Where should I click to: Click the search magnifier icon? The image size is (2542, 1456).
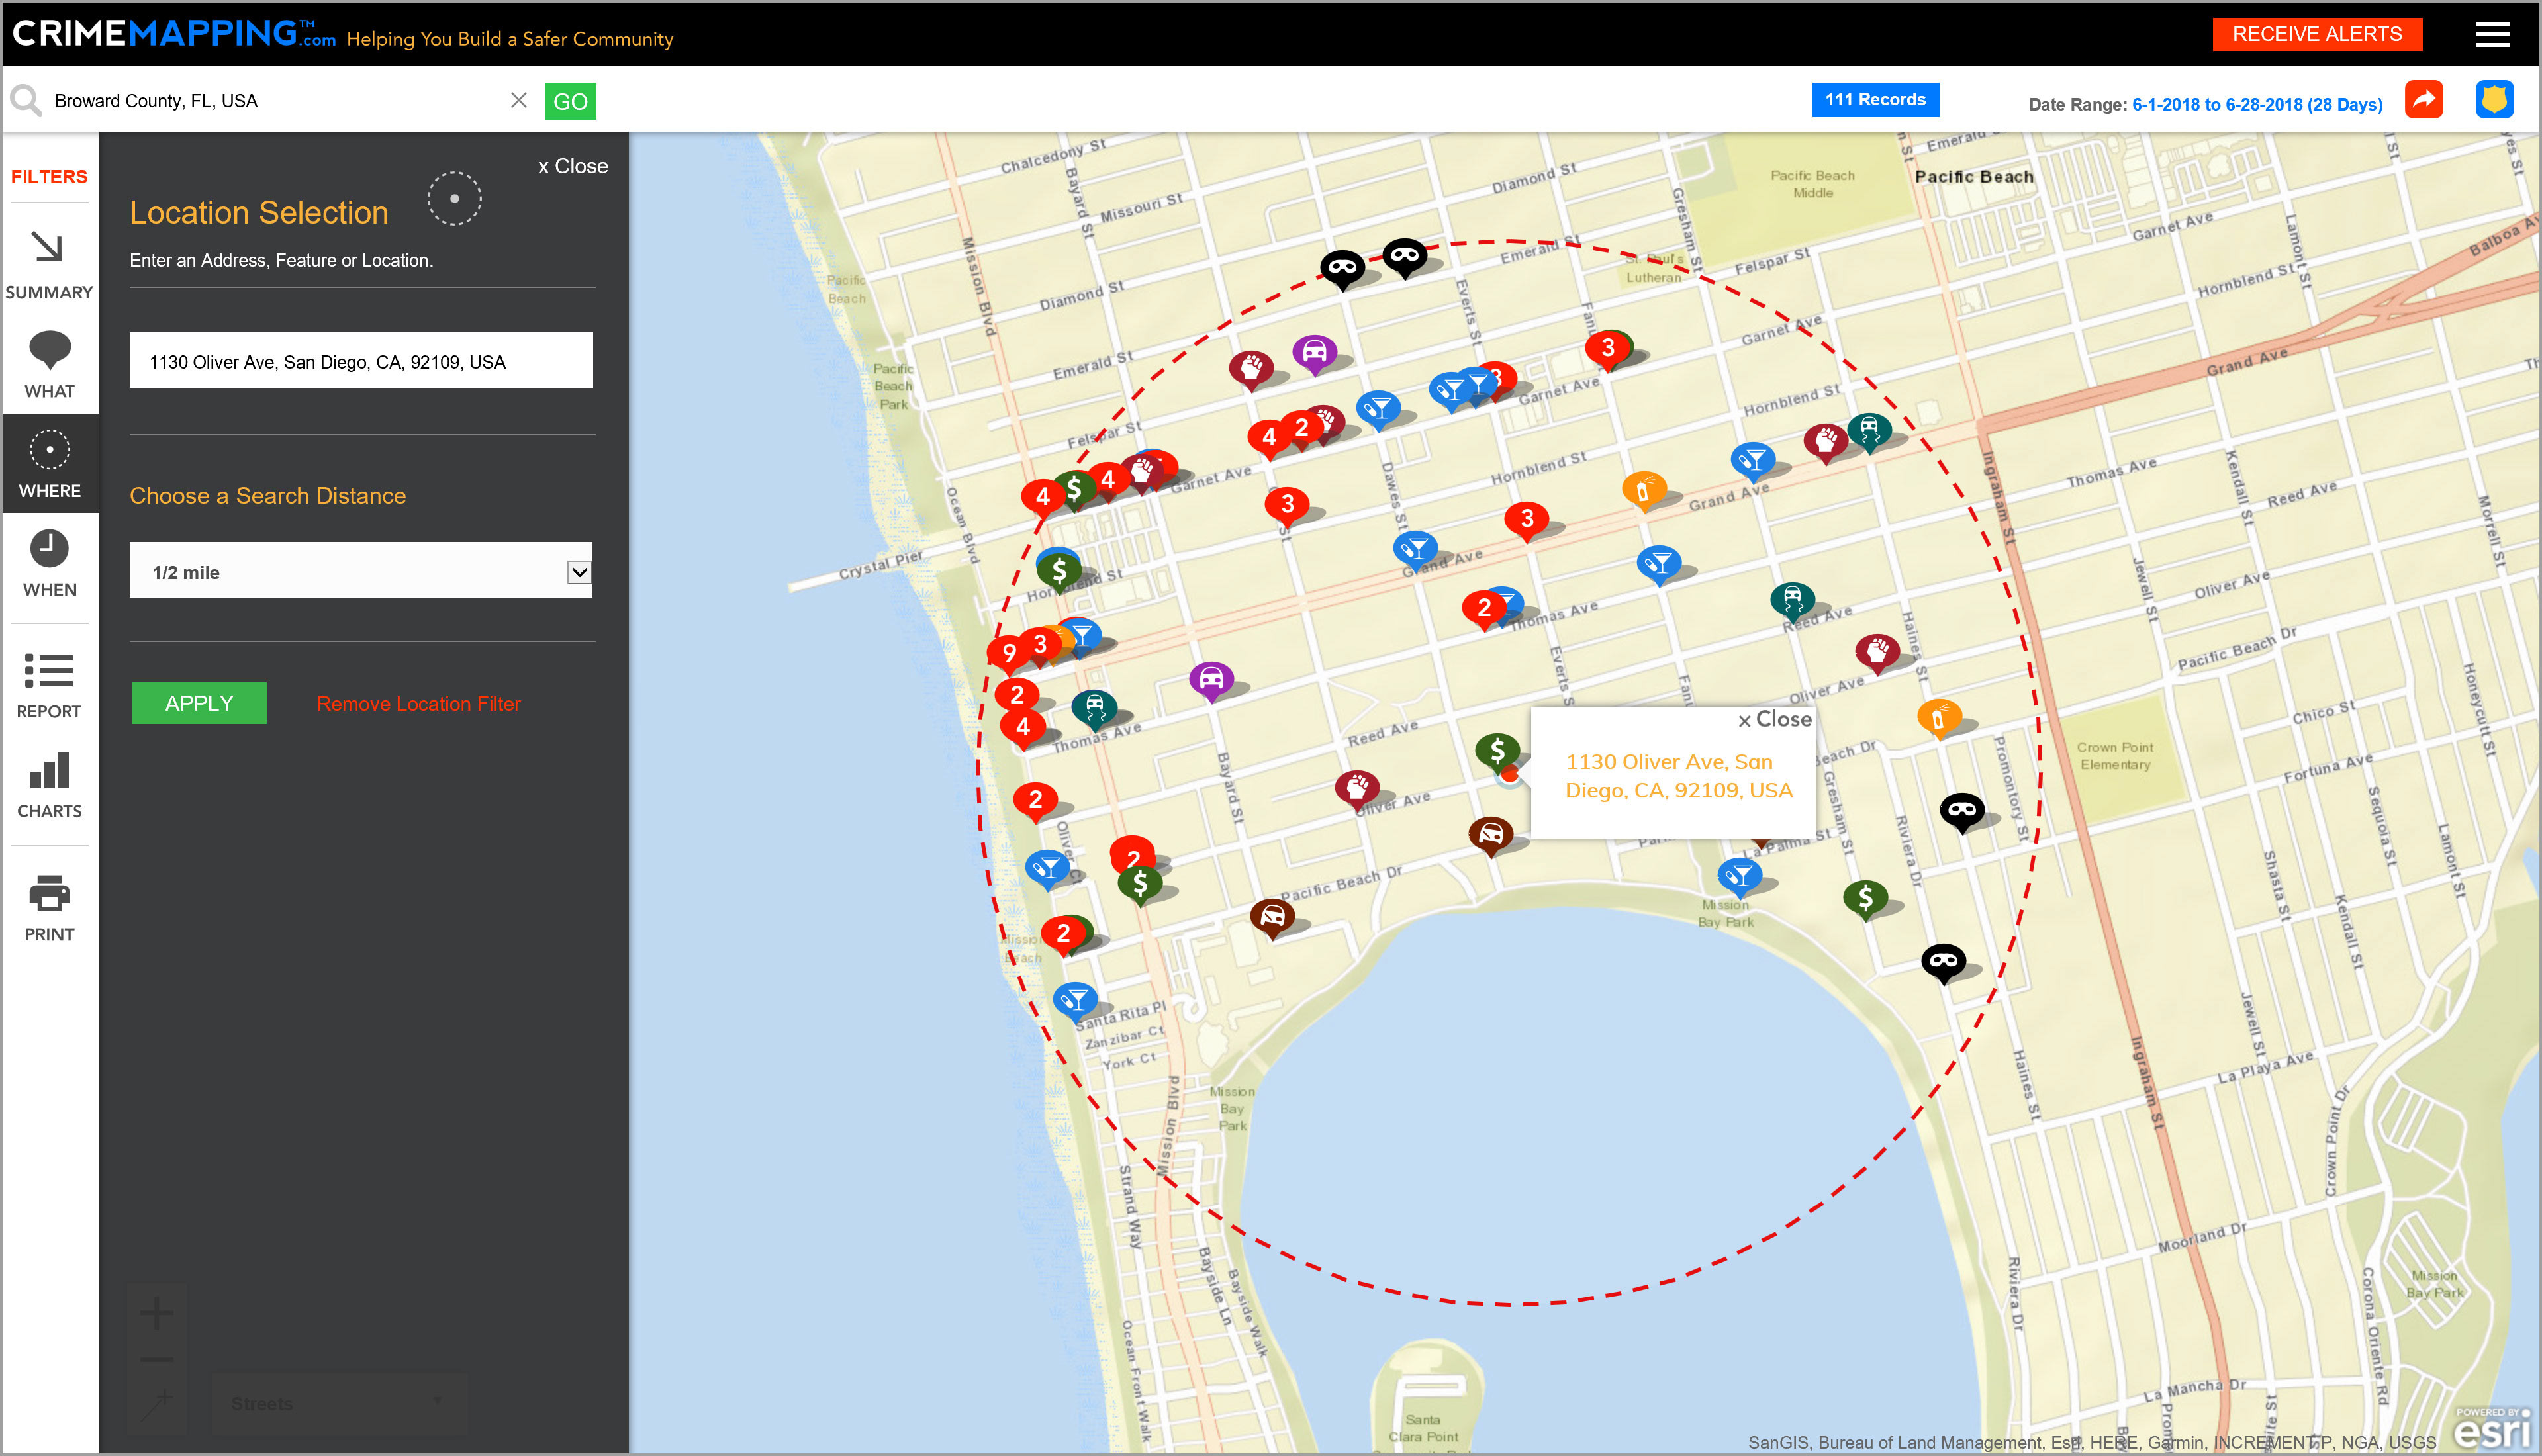[x=25, y=100]
